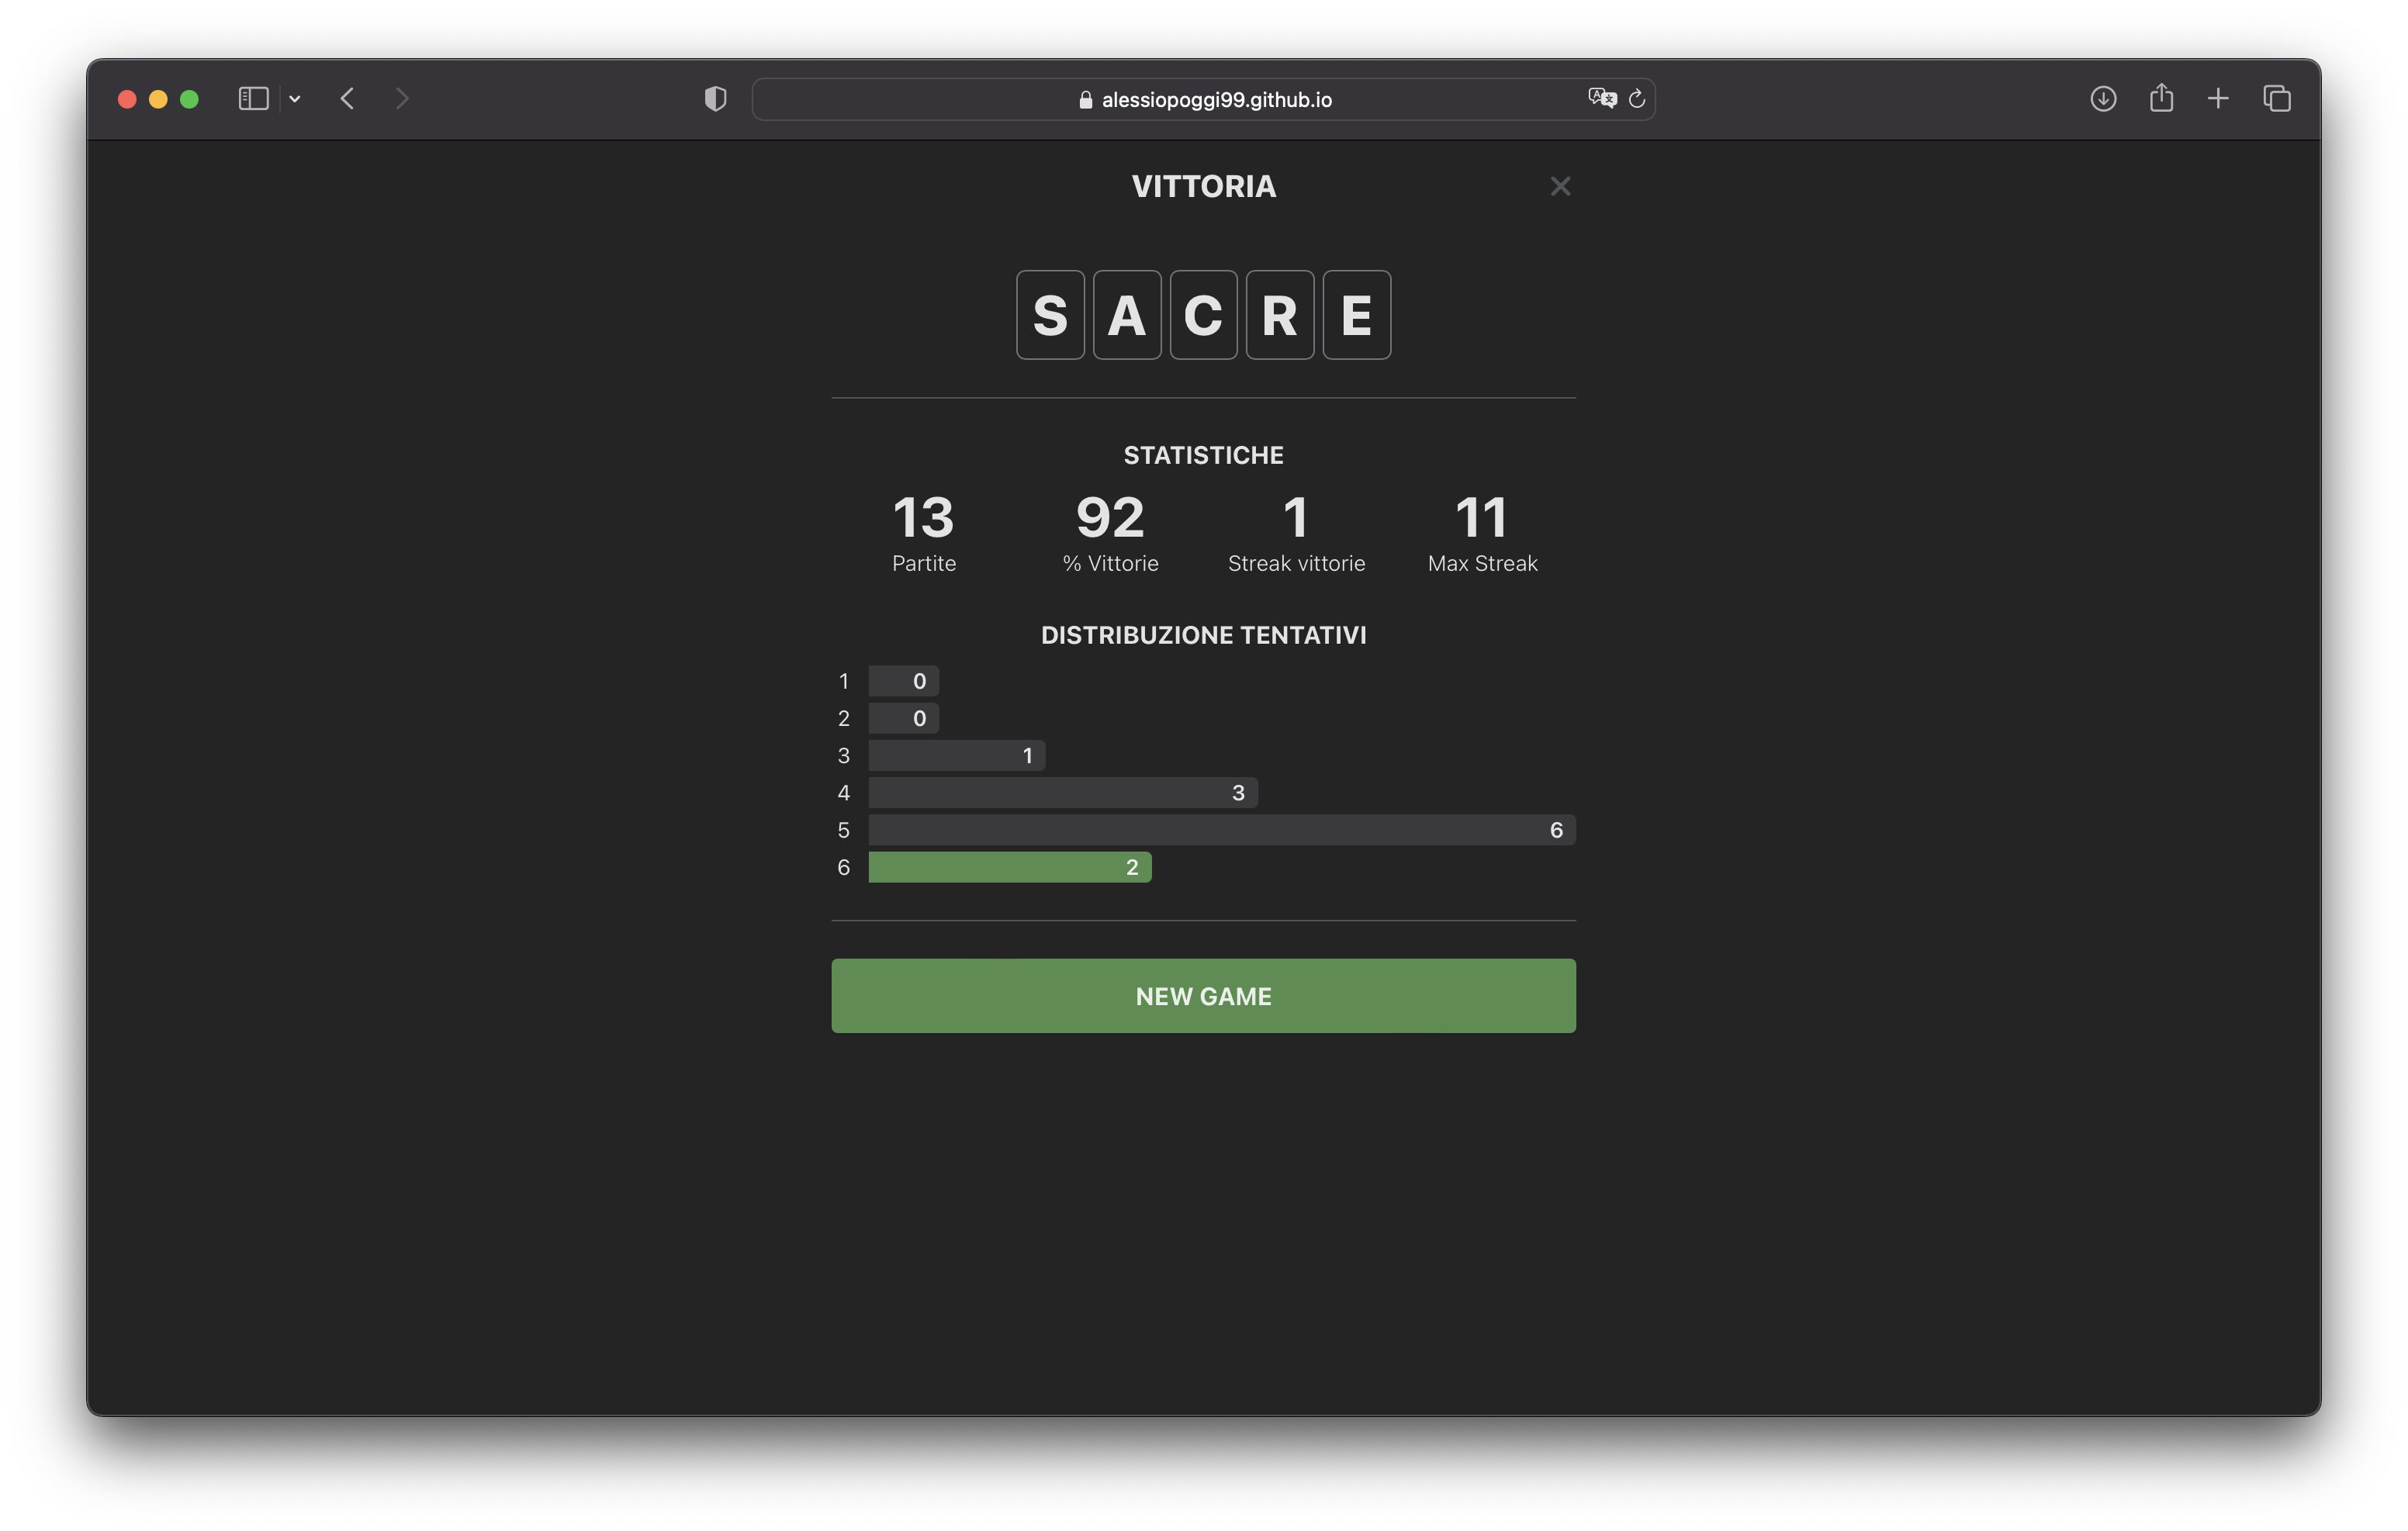
Task: Open the privacy report shield icon
Action: click(715, 99)
